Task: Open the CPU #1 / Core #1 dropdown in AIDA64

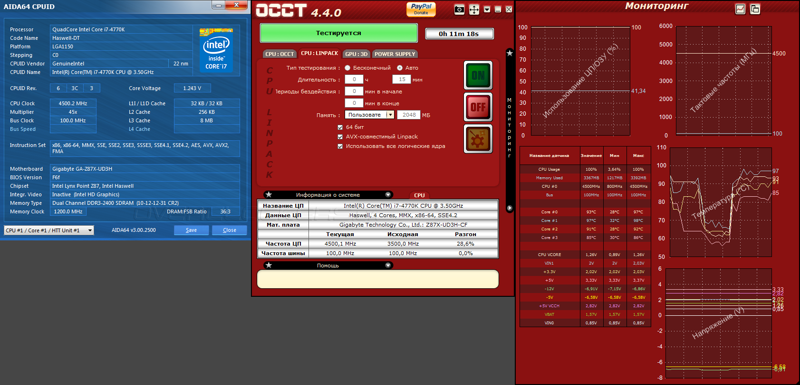Action: [49, 230]
